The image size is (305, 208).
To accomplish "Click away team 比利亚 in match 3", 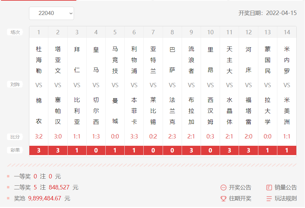I will point(77,111).
